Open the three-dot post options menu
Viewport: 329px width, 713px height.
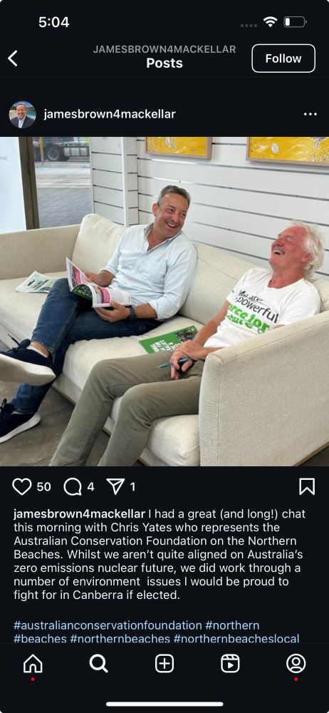click(x=310, y=114)
